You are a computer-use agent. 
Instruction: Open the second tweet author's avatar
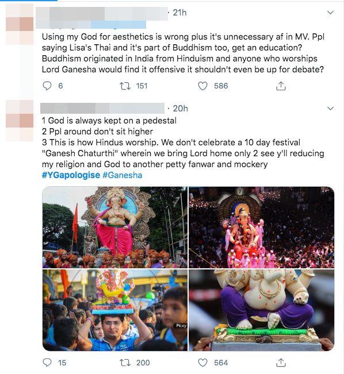tap(20, 121)
